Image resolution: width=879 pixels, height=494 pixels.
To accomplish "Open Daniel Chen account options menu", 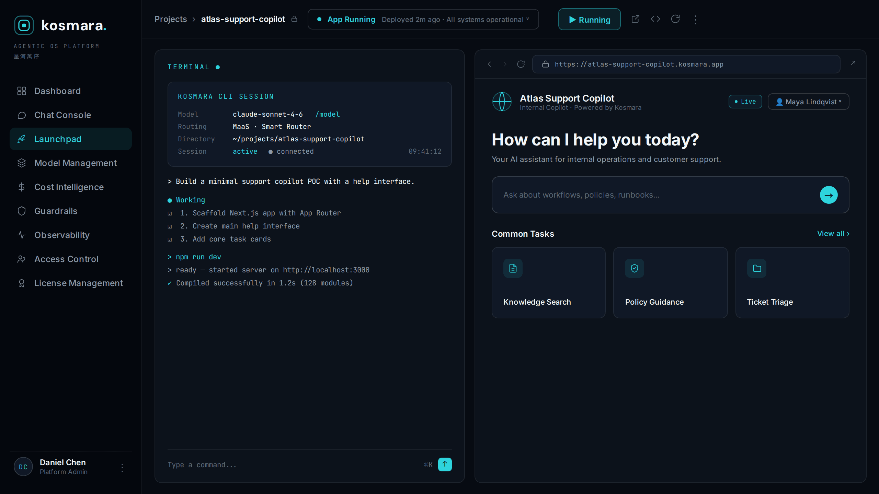I will click(122, 467).
